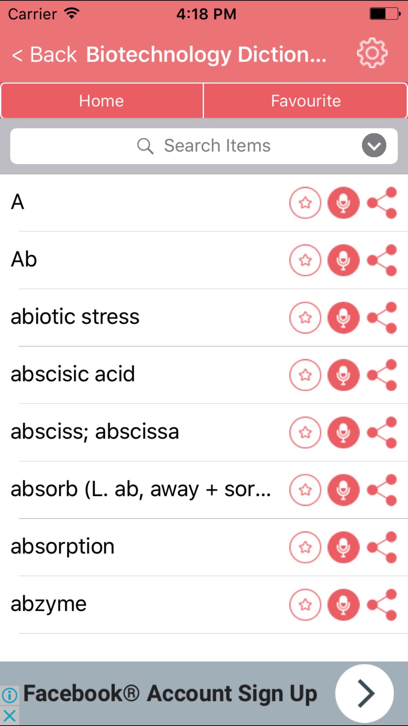This screenshot has height=726, width=408.
Task: Tap microphone icon next to 'A'
Action: click(x=344, y=203)
